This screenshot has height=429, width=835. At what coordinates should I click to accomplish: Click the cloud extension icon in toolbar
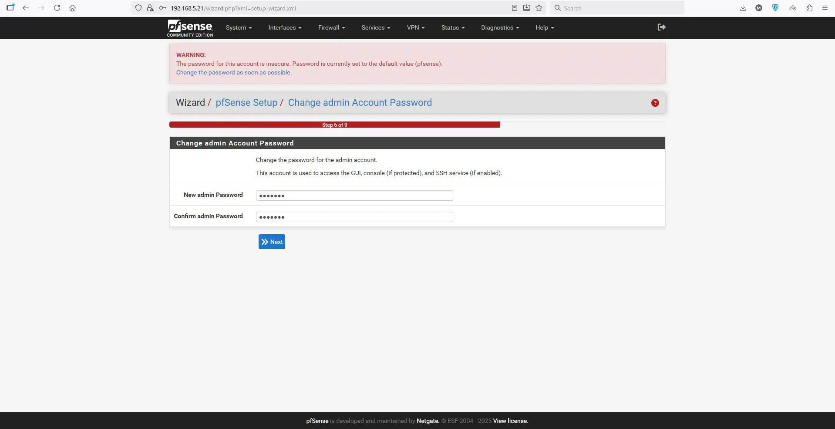(793, 8)
